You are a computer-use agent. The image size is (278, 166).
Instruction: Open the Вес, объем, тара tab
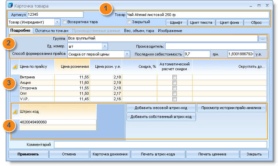click(139, 31)
